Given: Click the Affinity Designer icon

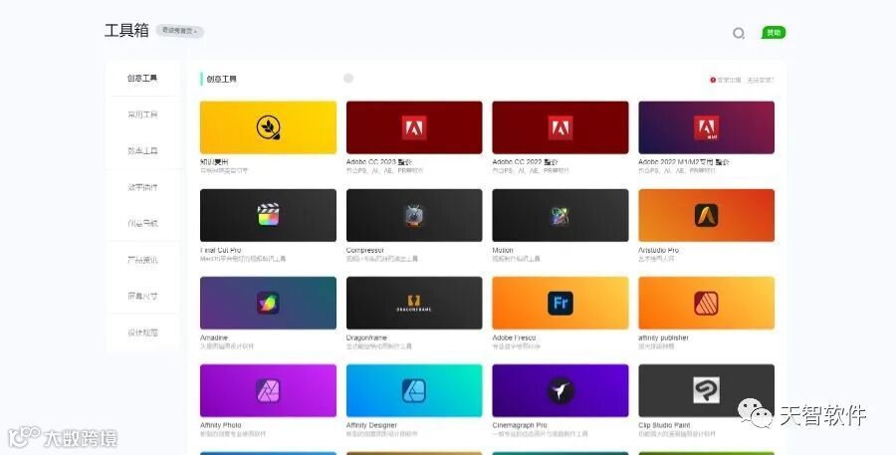Looking at the screenshot, I should tap(414, 391).
